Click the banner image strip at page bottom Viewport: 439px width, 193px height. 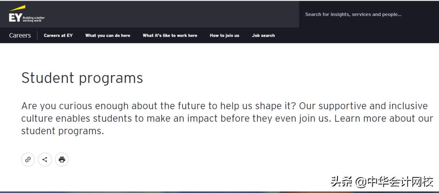pos(219,191)
